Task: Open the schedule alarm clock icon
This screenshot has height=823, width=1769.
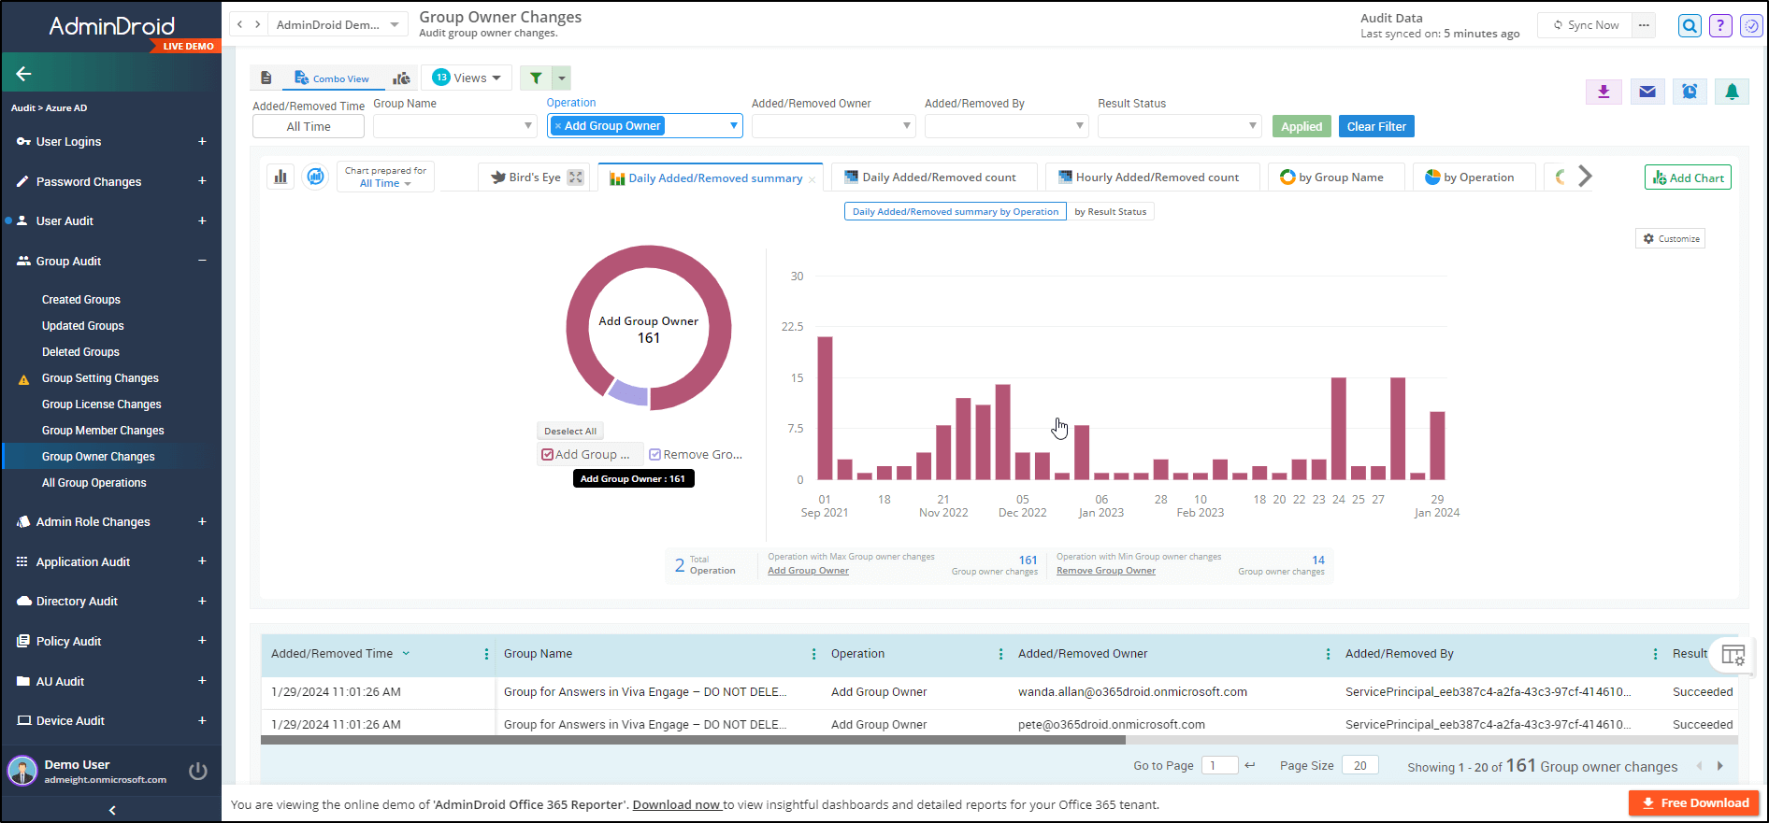Action: [1690, 92]
